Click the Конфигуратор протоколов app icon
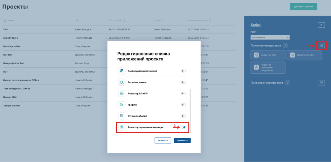Viewport: 331px width, 162px height. tap(122, 71)
